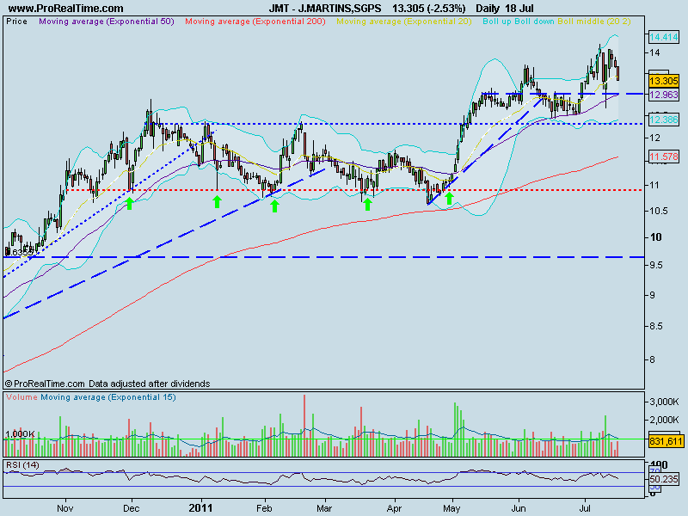Click the May label on time axis

451,508
